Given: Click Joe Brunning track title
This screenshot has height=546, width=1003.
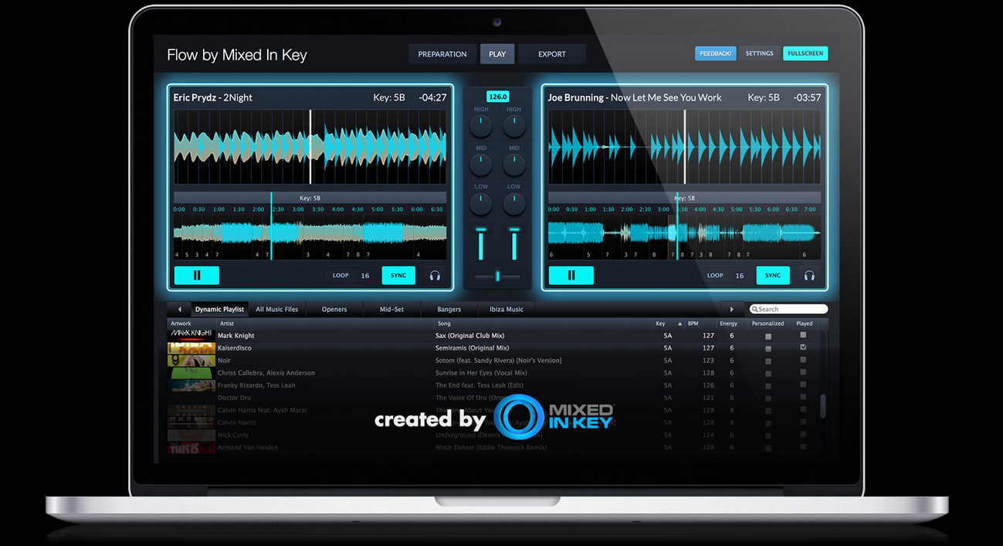Looking at the screenshot, I should click(x=635, y=97).
